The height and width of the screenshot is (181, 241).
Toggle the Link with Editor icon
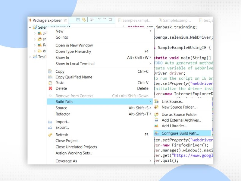pyautogui.click(x=84, y=20)
